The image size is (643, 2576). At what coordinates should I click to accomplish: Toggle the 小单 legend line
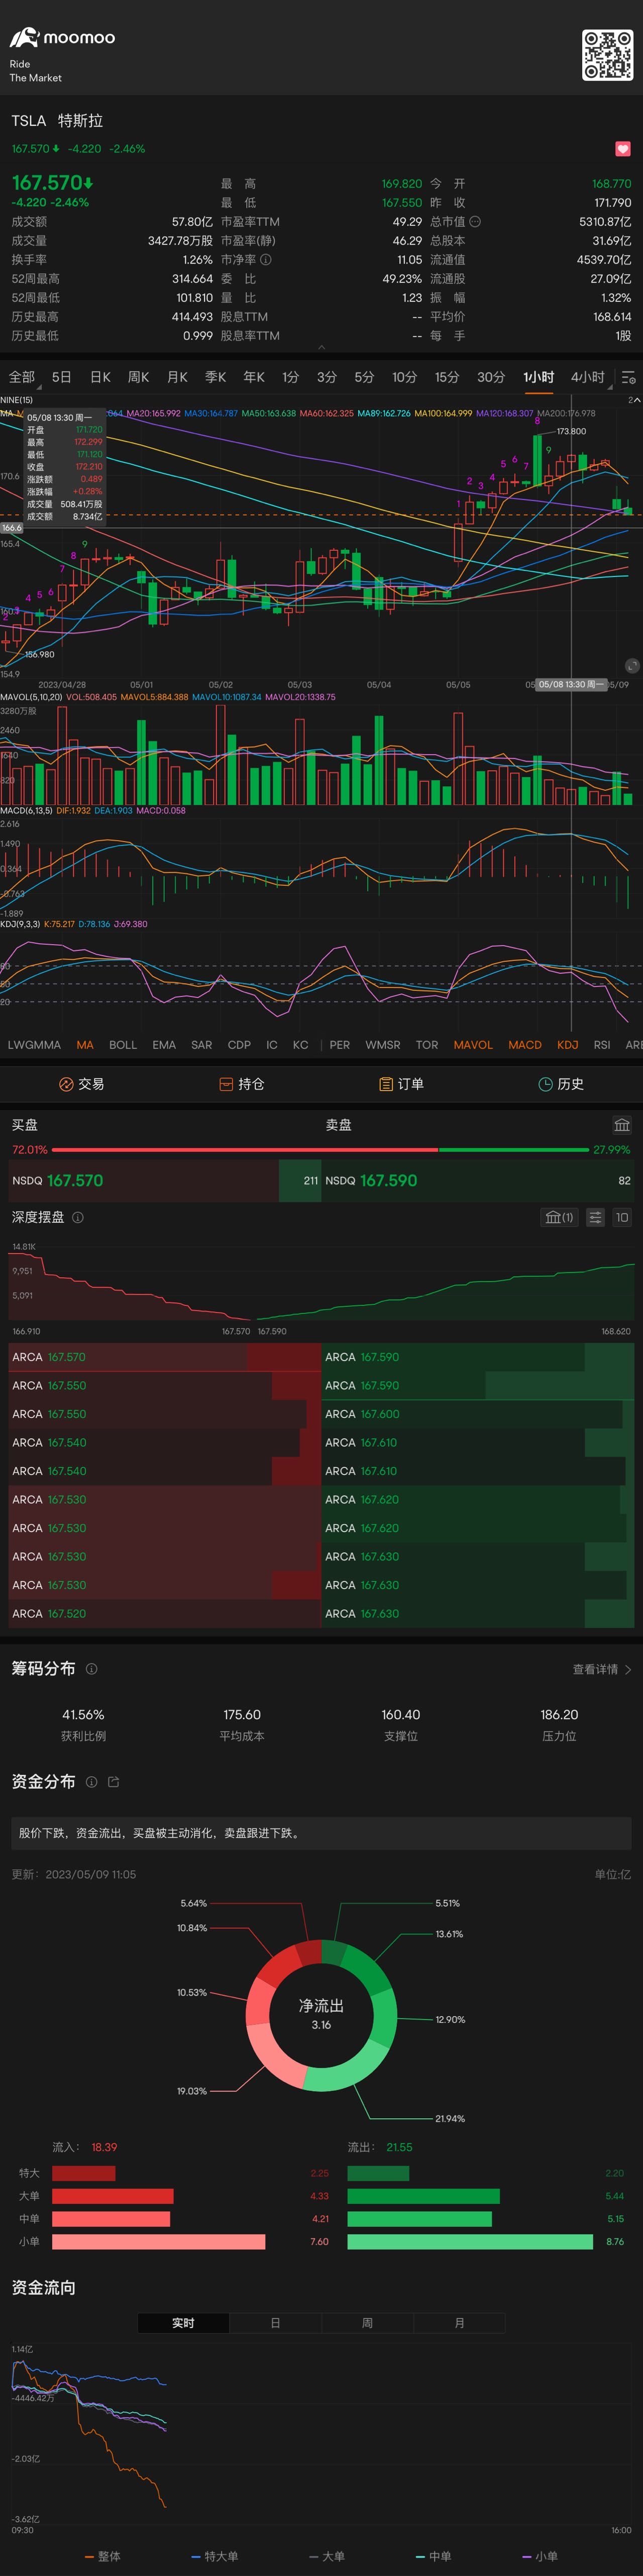click(540, 2556)
